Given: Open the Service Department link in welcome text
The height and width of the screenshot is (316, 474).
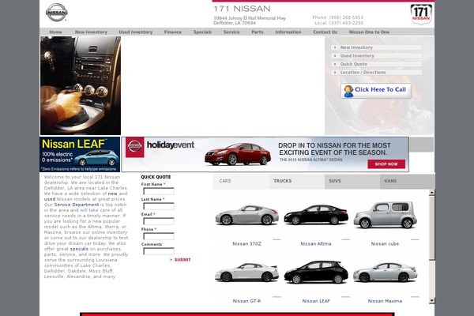Looking at the screenshot, I should [77, 205].
